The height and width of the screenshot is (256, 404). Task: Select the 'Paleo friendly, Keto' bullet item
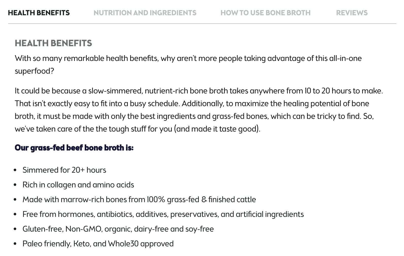98,244
